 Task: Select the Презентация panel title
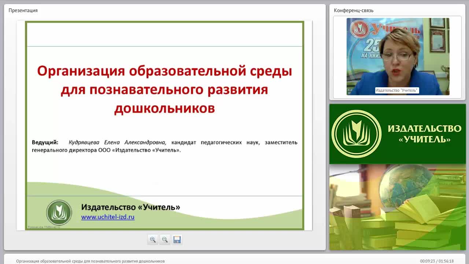click(23, 10)
